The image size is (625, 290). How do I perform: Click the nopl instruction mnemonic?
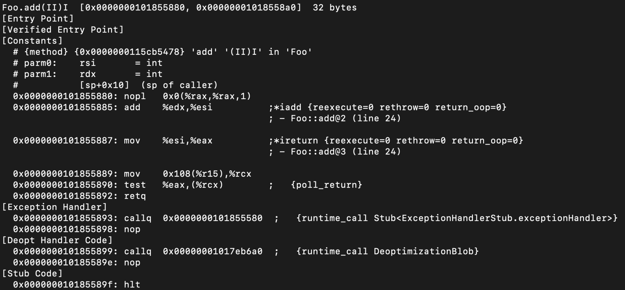135,96
